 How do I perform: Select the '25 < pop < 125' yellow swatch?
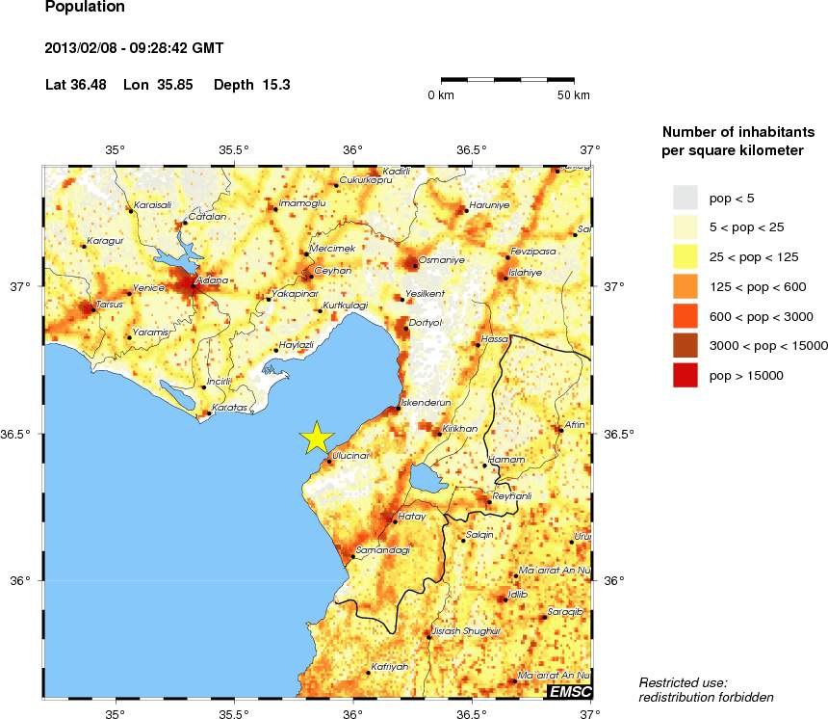(x=685, y=257)
